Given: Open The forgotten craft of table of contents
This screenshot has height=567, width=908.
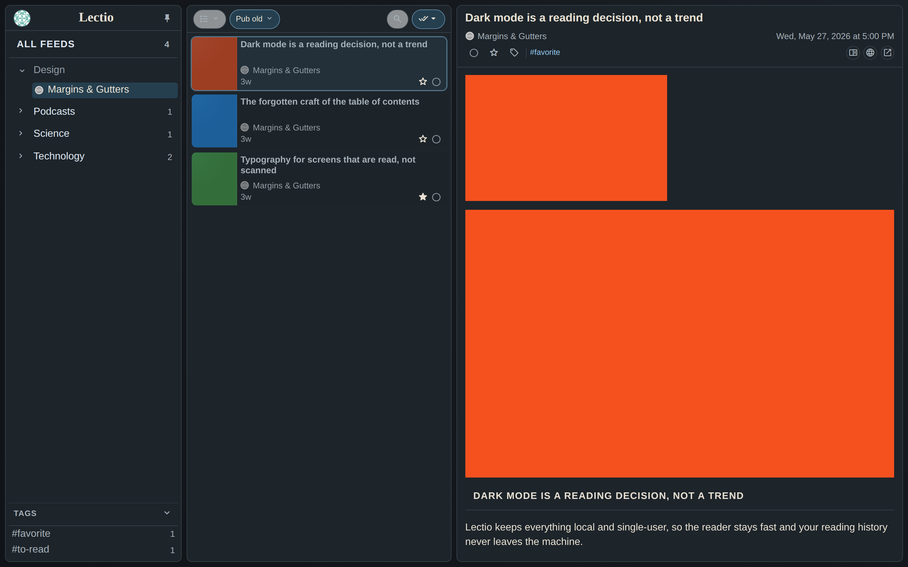Looking at the screenshot, I should [329, 102].
